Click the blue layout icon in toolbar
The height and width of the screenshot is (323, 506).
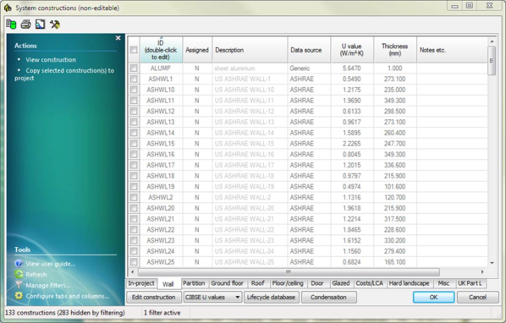coord(40,25)
